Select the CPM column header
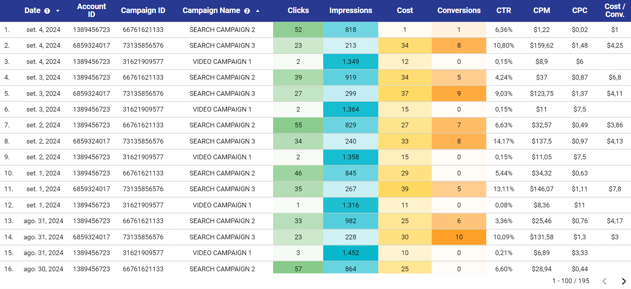 pos(541,10)
